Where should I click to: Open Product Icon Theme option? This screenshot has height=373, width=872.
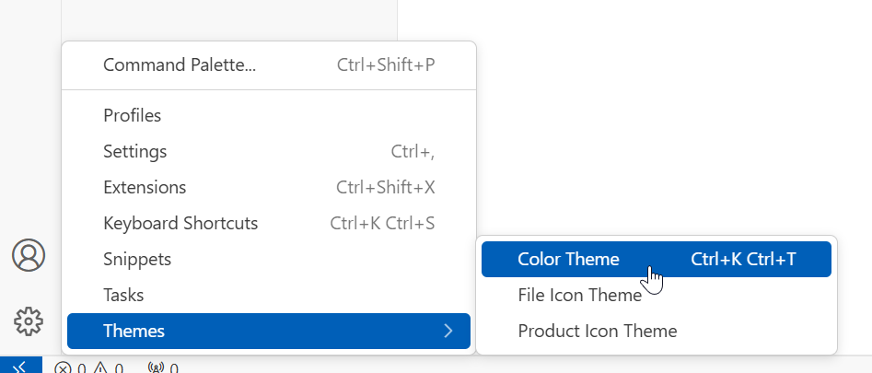[598, 331]
